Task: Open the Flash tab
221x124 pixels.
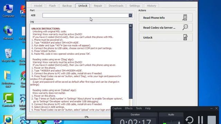Action: click(52, 6)
